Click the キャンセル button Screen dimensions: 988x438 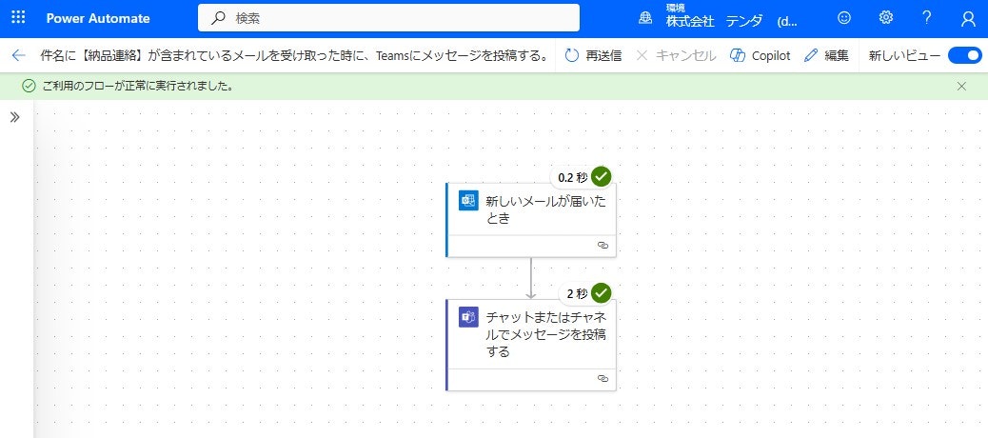676,55
